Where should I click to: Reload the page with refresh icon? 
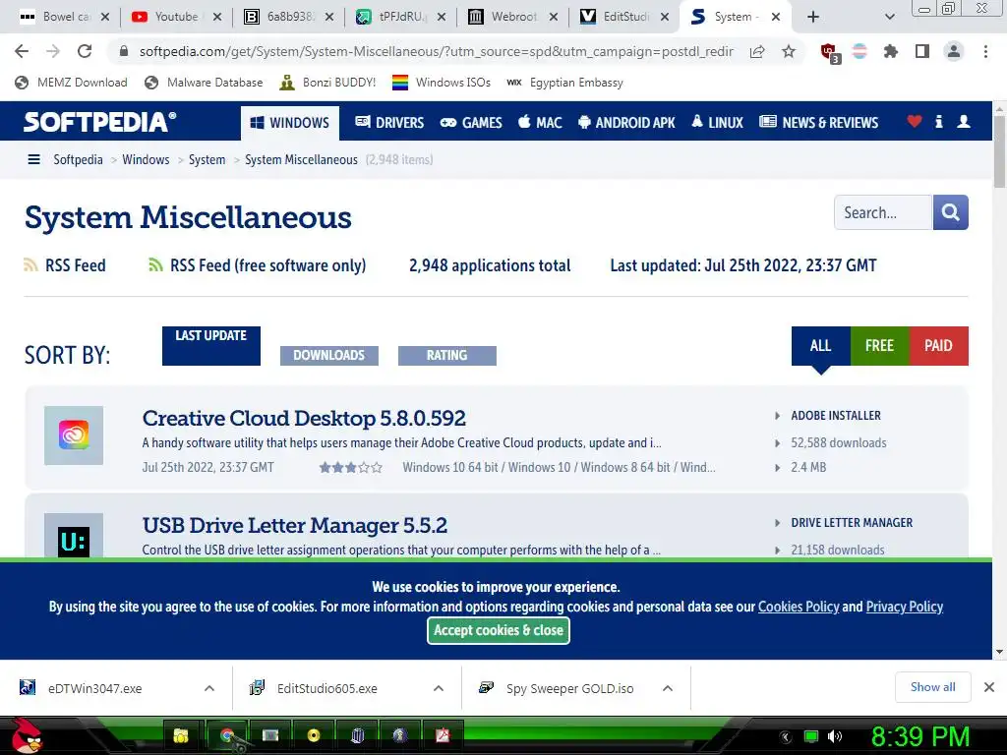[x=85, y=51]
